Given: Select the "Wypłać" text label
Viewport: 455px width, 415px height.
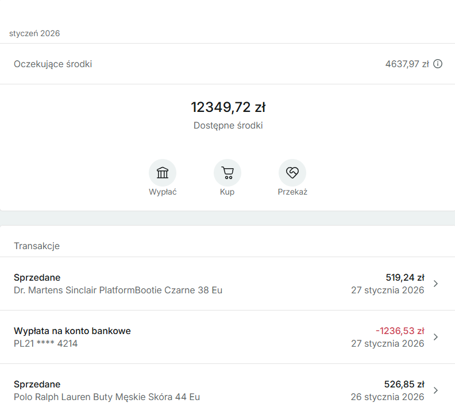Looking at the screenshot, I should (x=163, y=192).
